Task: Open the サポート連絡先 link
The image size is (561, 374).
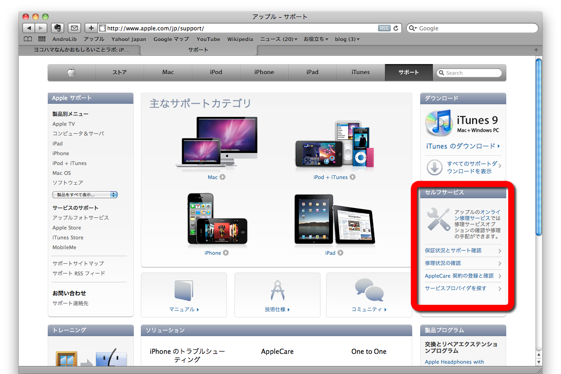Action: [x=71, y=303]
